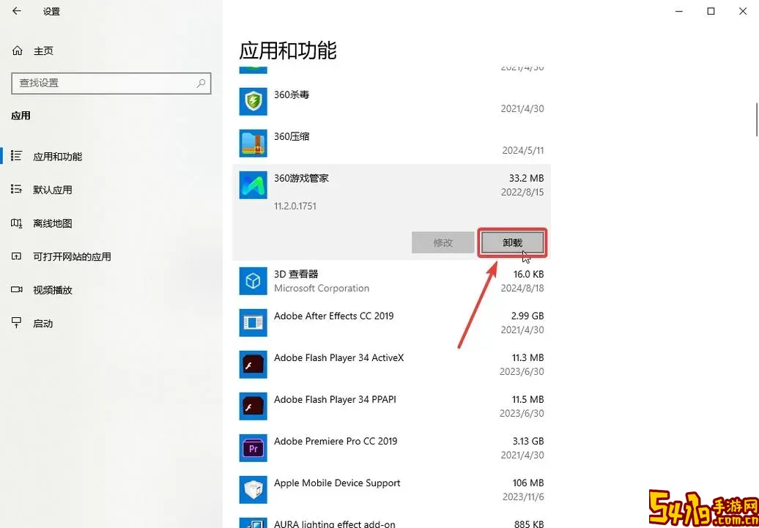The image size is (759, 528).
Task: Click version text 11.2.0.1751
Action: tap(295, 207)
